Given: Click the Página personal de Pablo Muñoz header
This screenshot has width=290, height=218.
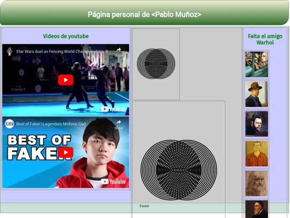Looking at the screenshot, I should click(144, 15).
